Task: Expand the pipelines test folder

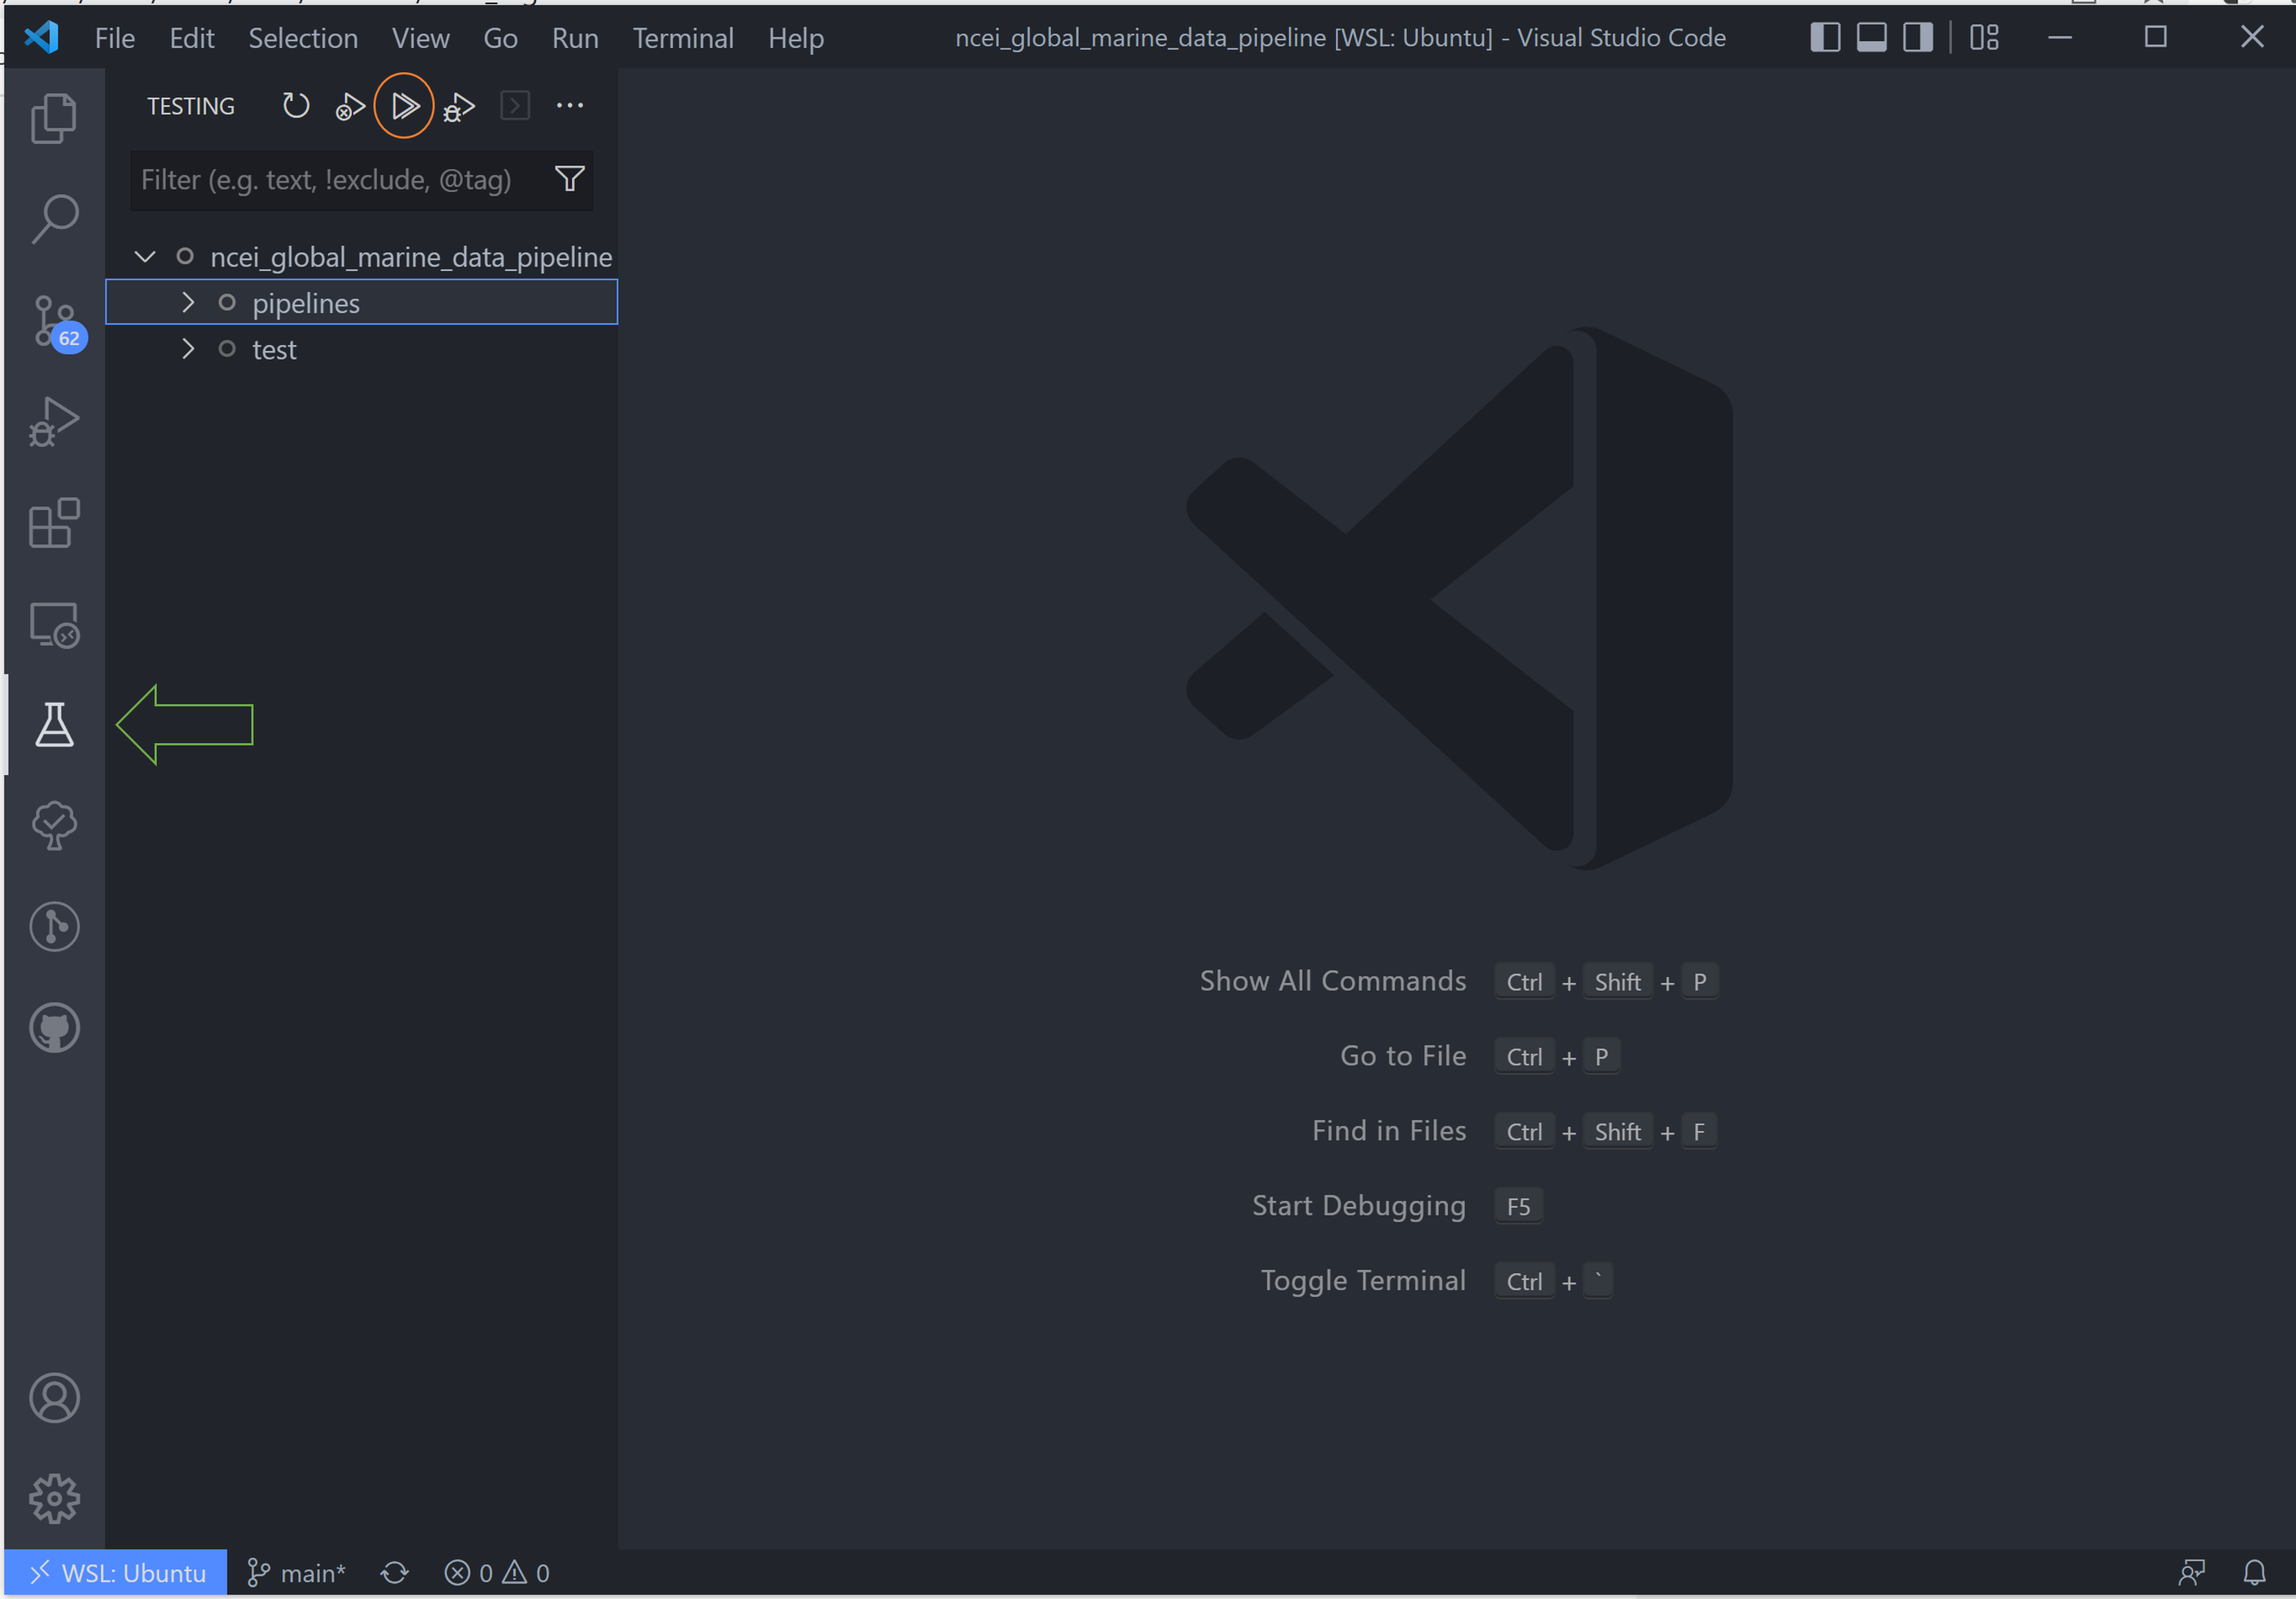Action: point(188,302)
